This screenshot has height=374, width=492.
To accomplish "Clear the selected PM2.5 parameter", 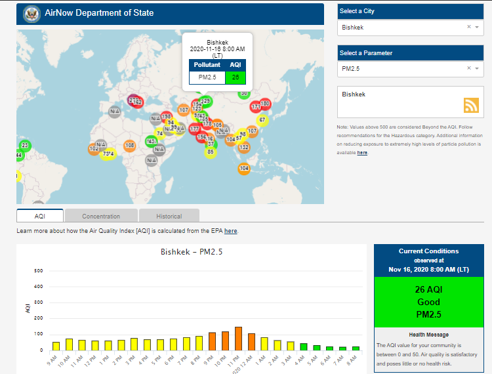I will 468,68.
